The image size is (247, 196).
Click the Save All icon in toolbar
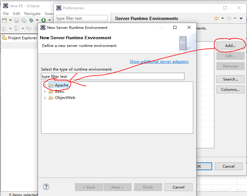(x=24, y=20)
